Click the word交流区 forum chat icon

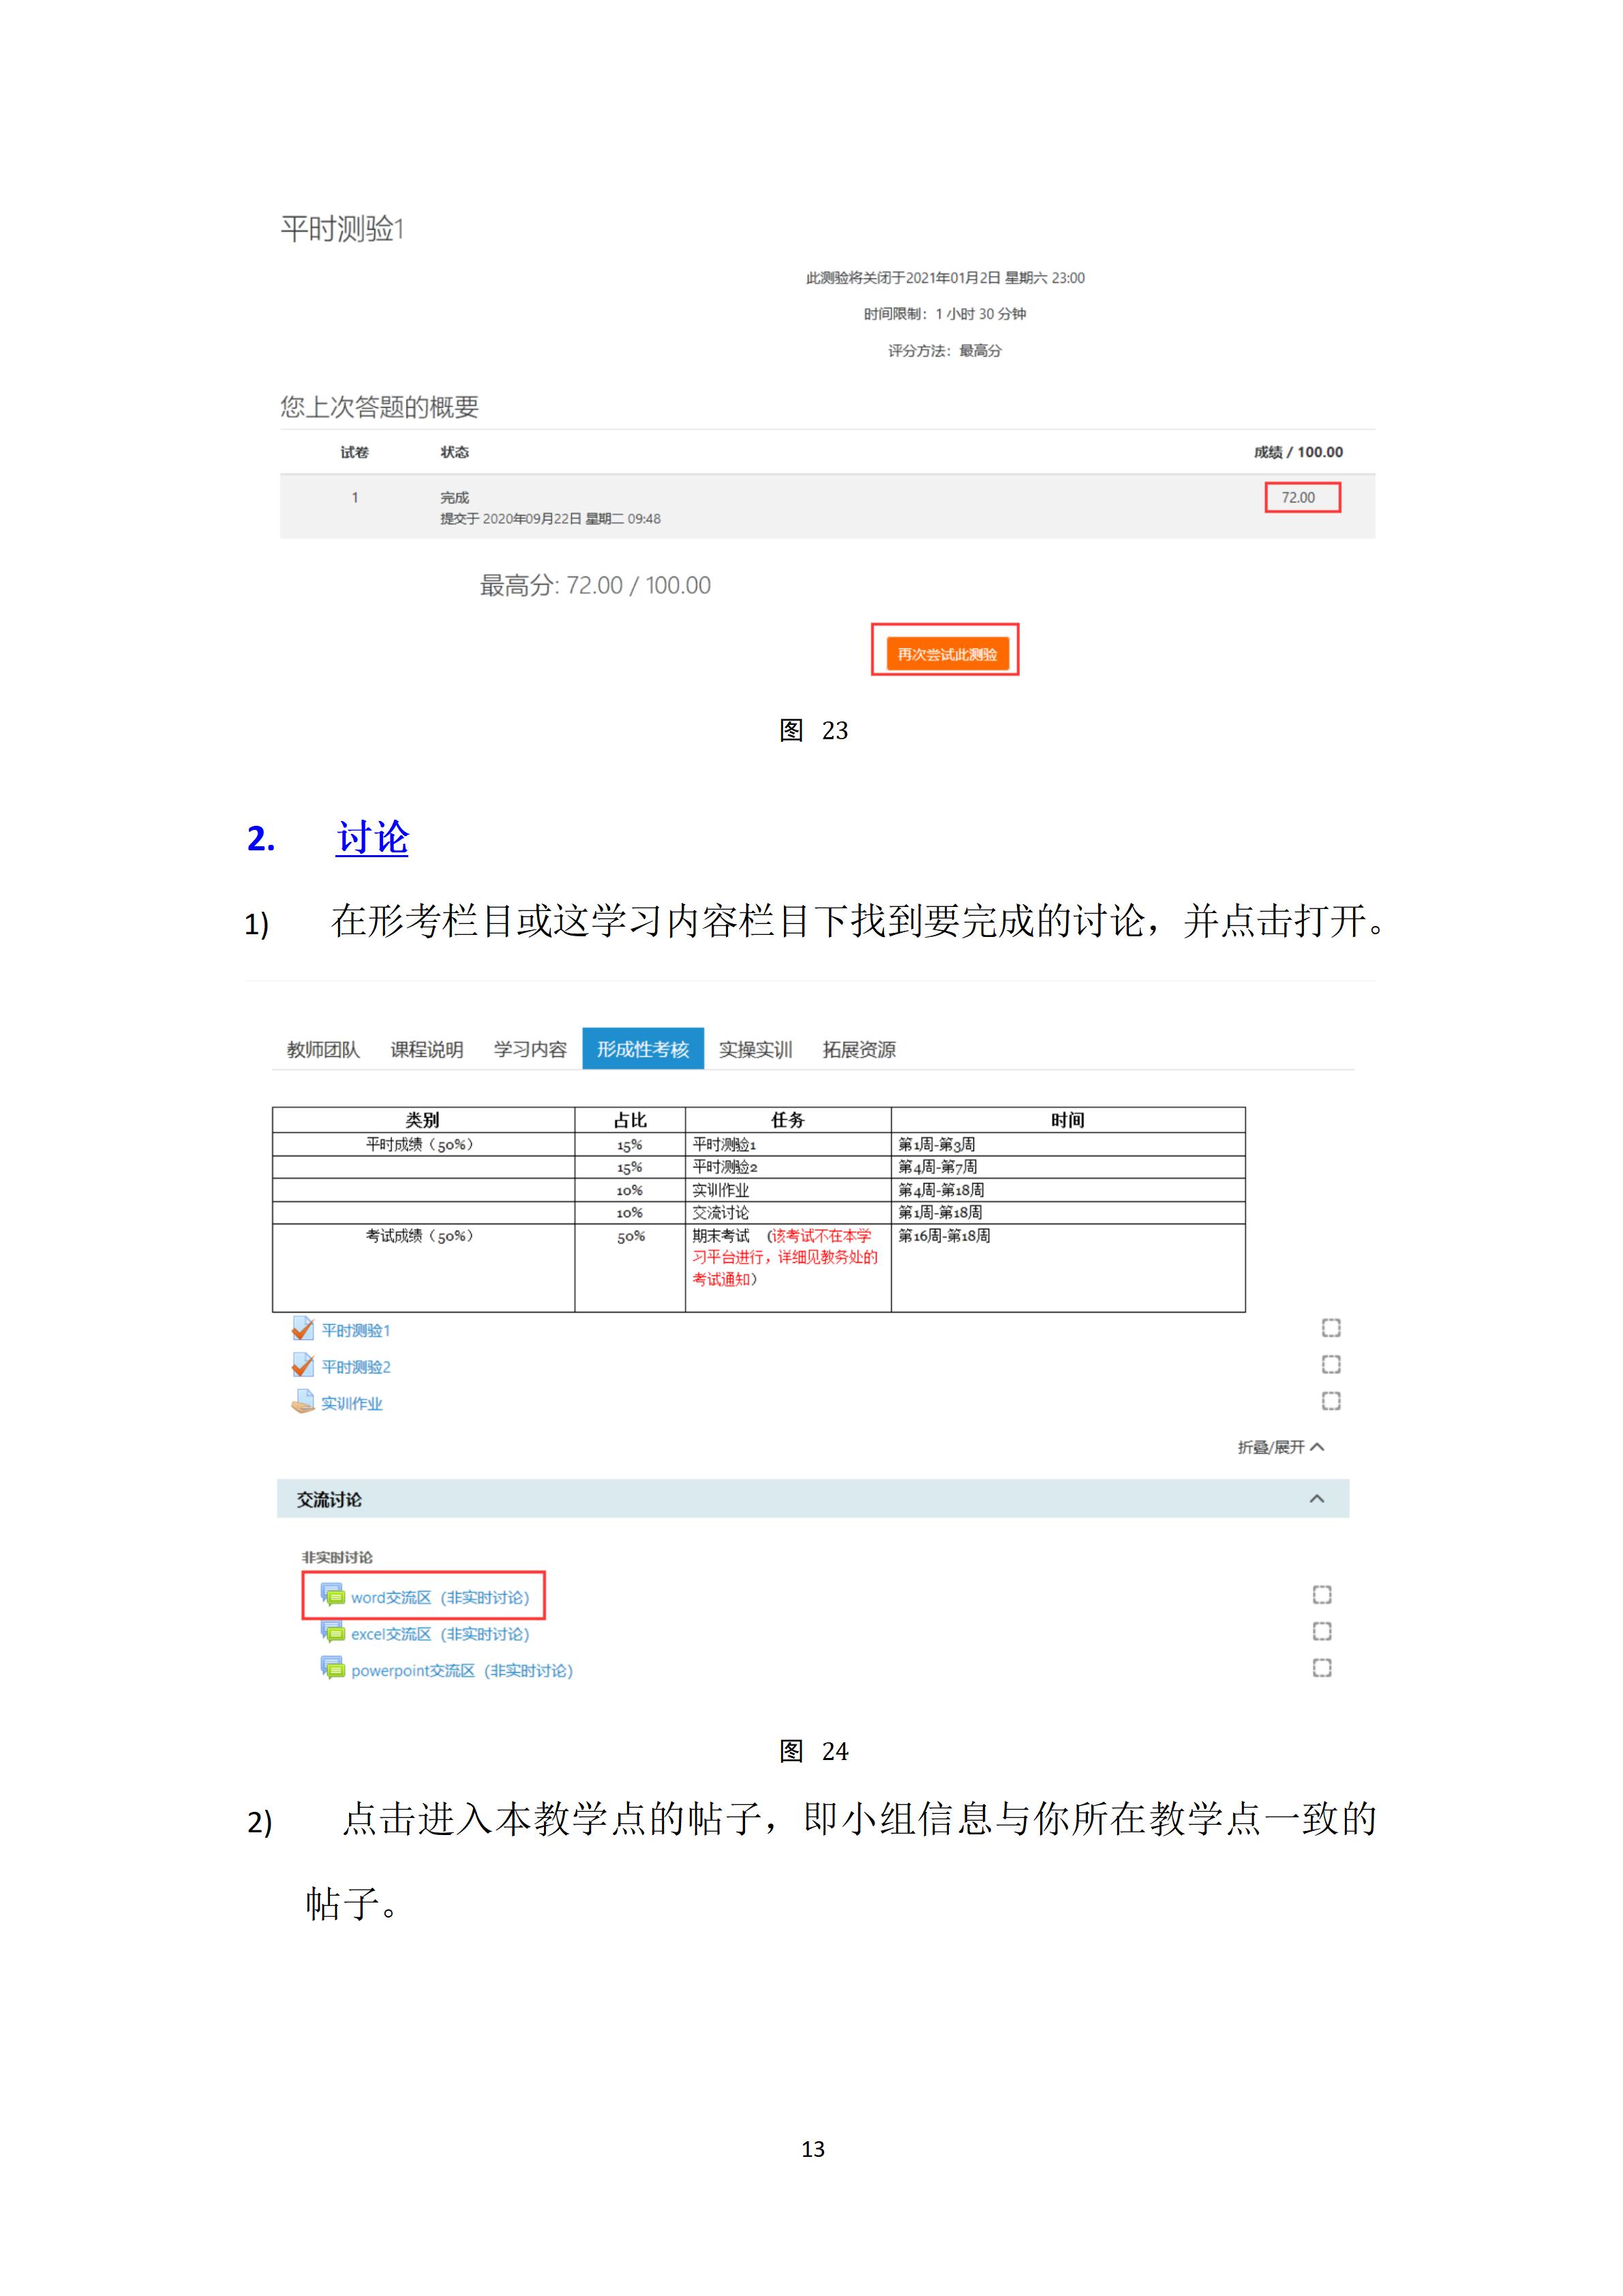pos(332,1595)
